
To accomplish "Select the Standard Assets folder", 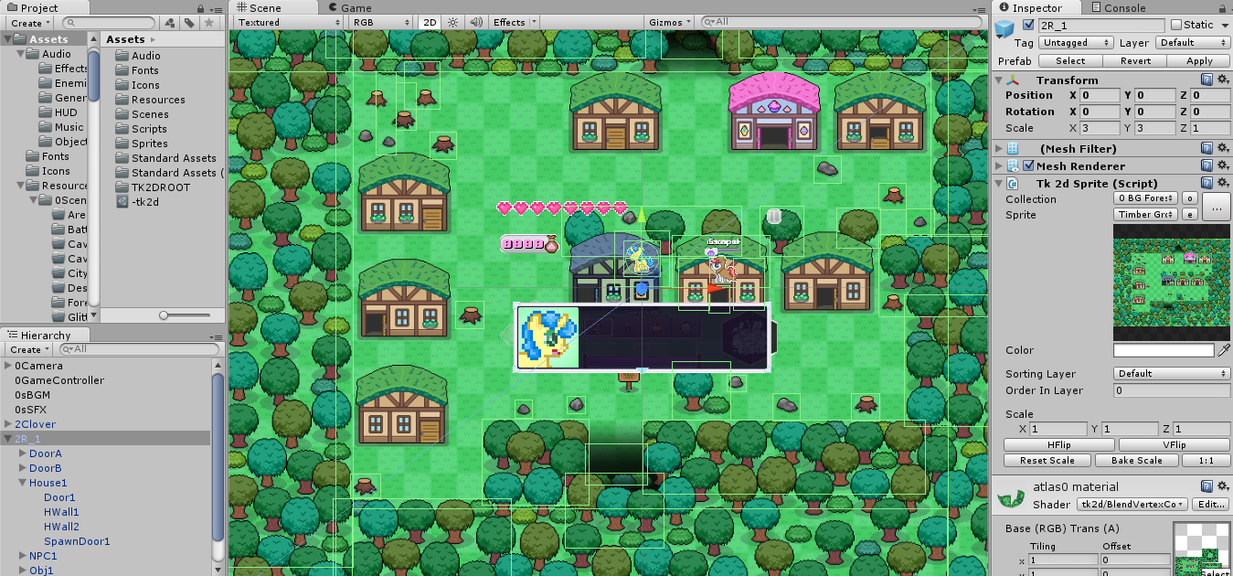I will tap(166, 158).
